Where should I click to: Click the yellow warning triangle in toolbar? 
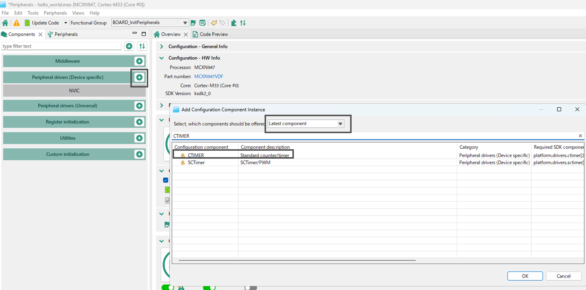pos(17,23)
